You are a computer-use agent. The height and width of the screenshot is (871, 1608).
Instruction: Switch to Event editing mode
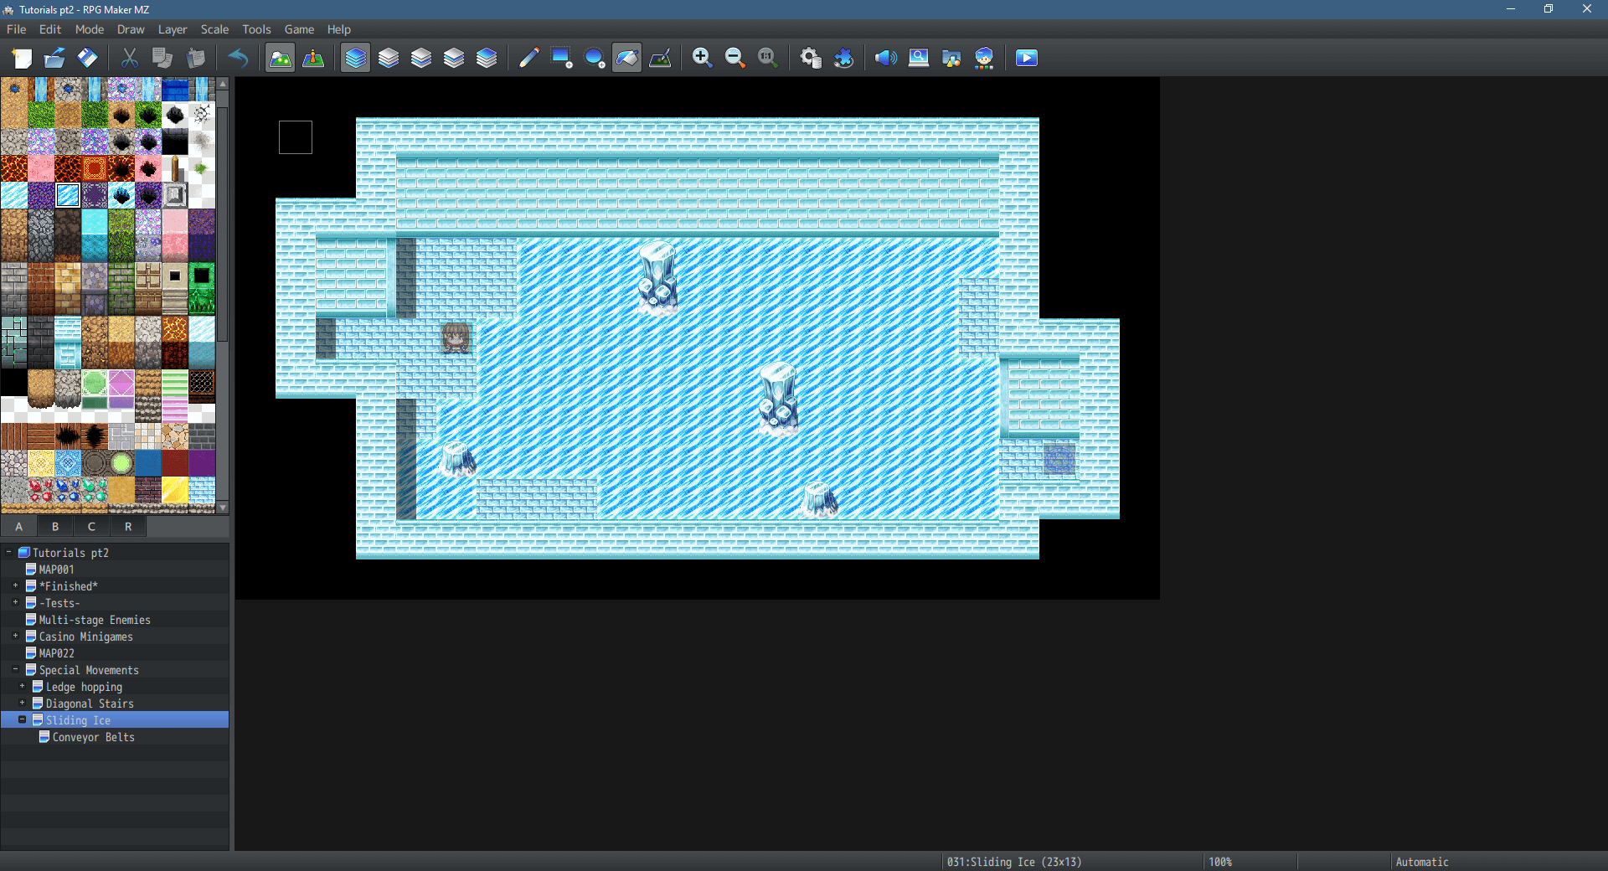[x=313, y=58]
